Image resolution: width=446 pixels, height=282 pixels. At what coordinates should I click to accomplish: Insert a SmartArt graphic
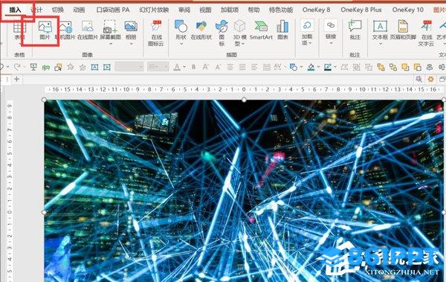(x=261, y=31)
